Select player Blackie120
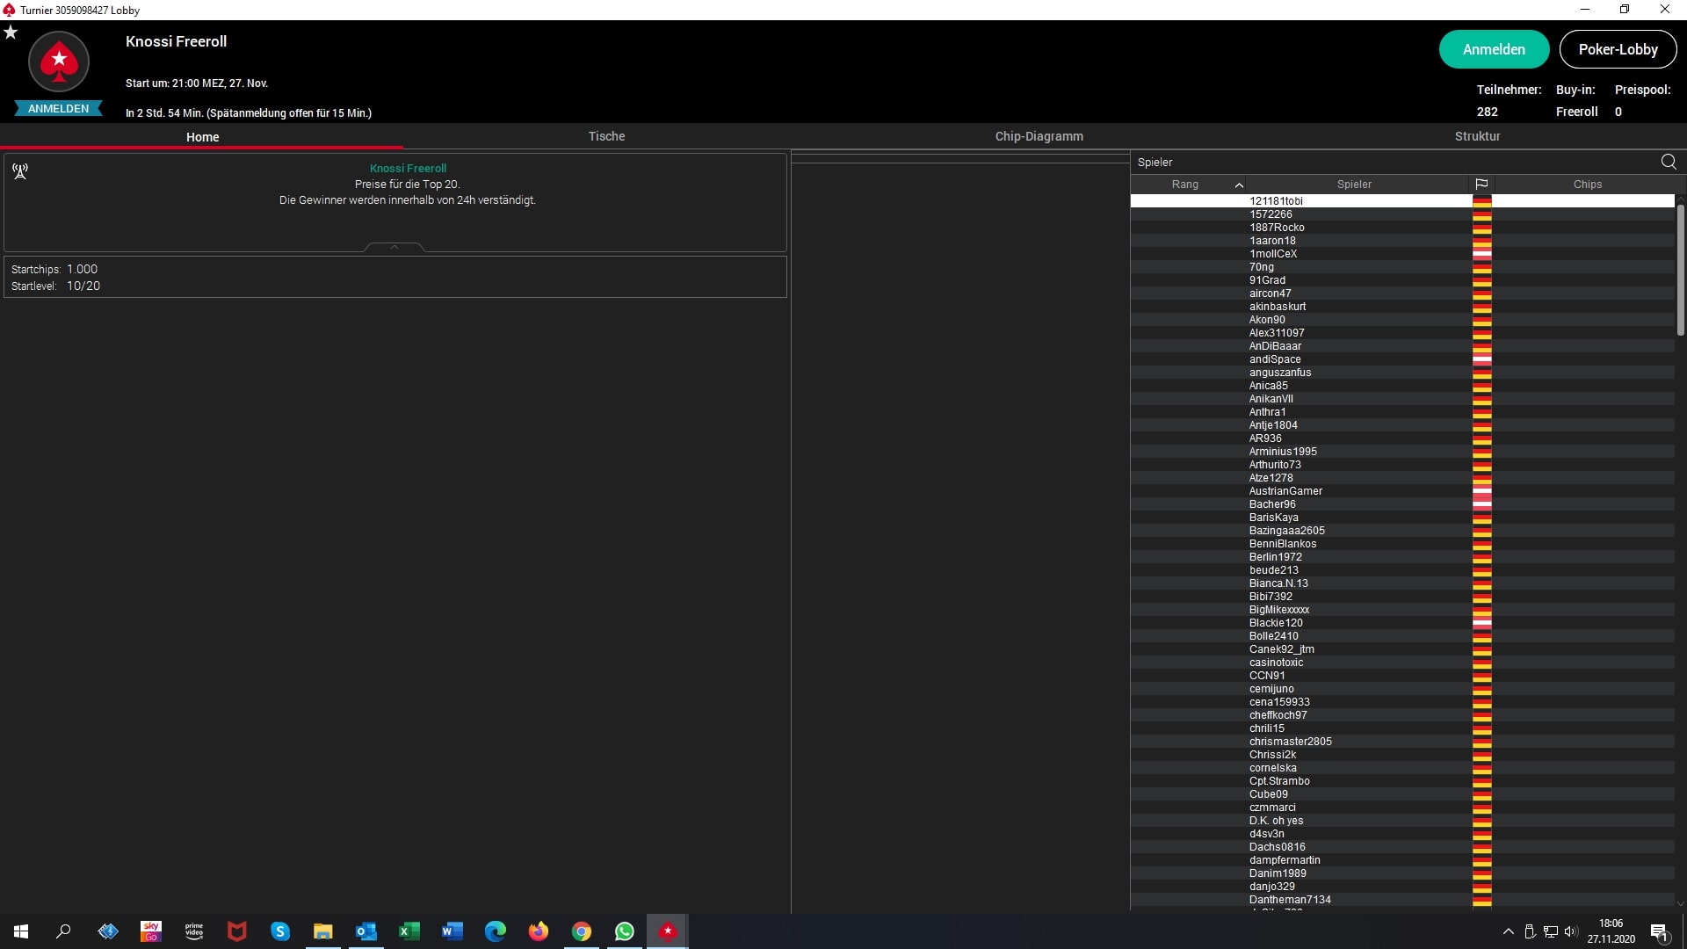Viewport: 1687px width, 949px height. (x=1402, y=623)
